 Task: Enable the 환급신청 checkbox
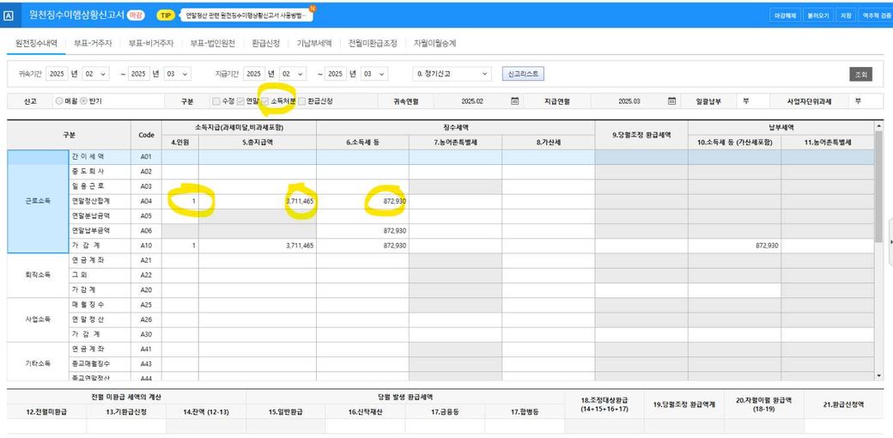pos(302,100)
